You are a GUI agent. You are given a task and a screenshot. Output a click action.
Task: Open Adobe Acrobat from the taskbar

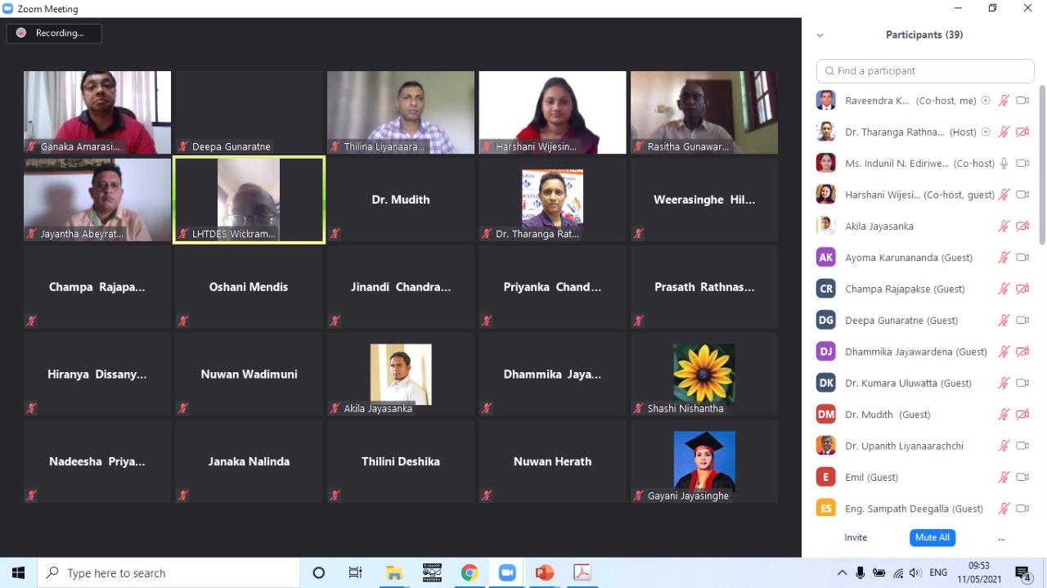(582, 572)
